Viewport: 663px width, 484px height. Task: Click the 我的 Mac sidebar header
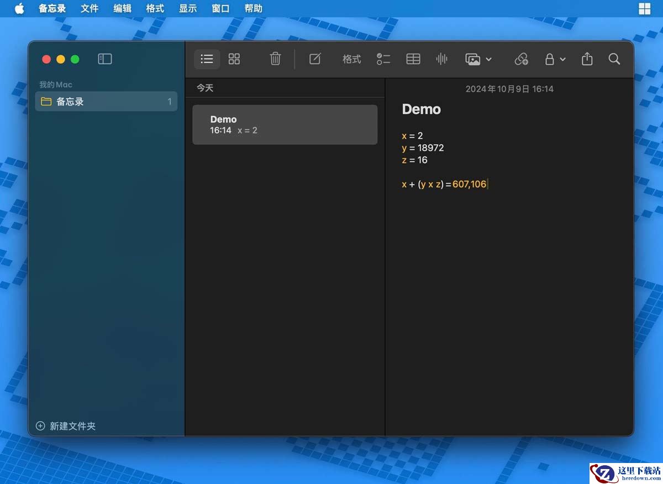click(56, 85)
